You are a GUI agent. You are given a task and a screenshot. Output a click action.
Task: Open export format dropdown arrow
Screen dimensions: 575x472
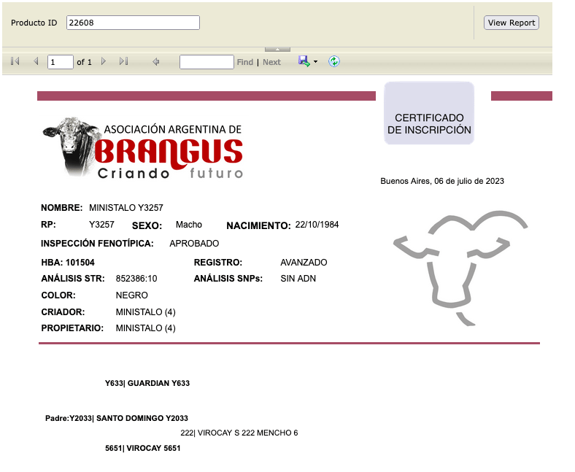click(x=316, y=63)
